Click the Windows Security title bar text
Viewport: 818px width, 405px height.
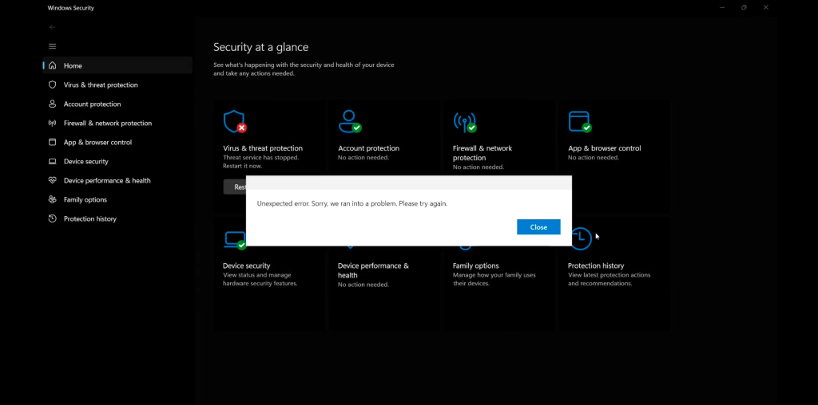[x=71, y=8]
